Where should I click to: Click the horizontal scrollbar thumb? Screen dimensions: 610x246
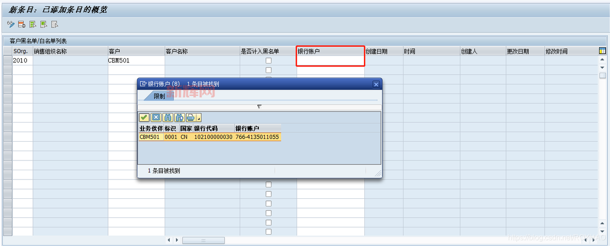tap(203, 240)
